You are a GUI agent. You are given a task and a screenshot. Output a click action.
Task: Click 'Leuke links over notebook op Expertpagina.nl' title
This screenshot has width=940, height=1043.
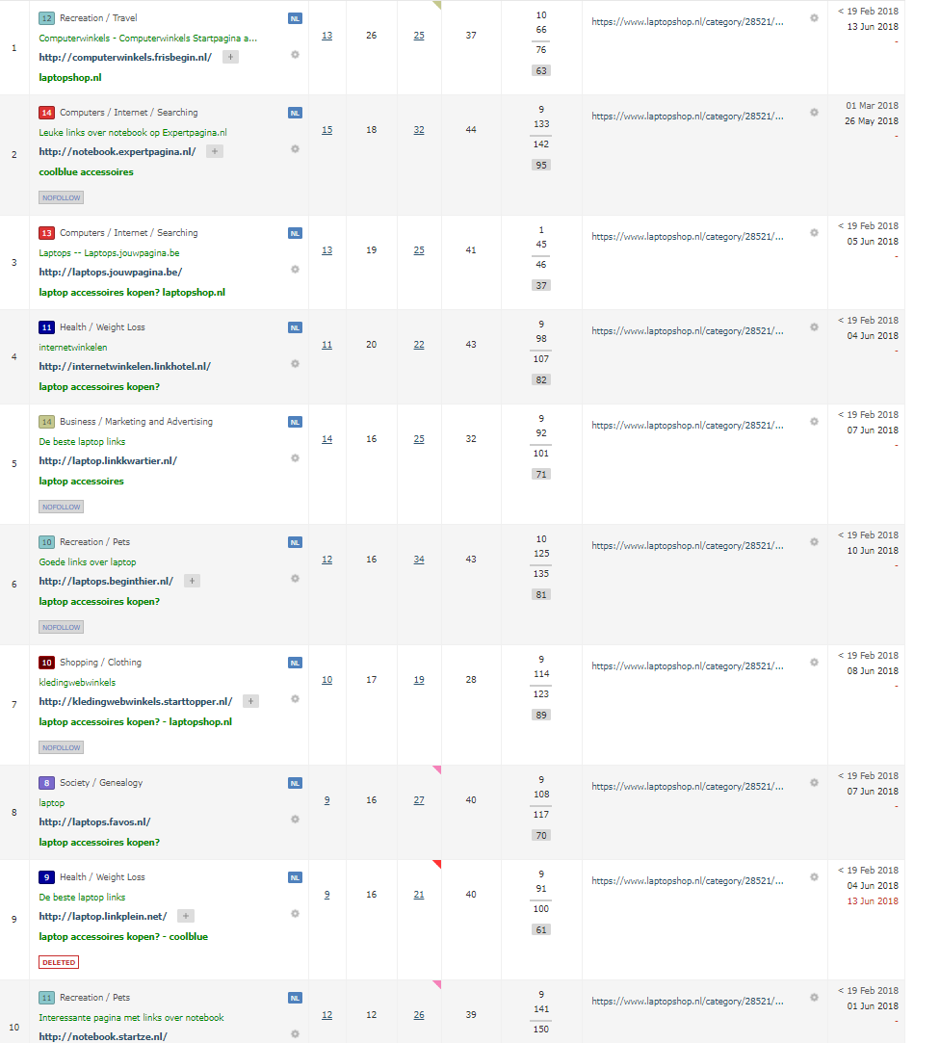click(x=133, y=132)
